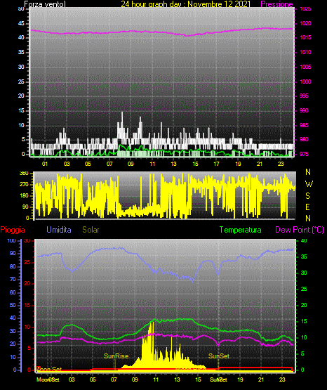Click 180 on the wind direction axis
This screenshot has width=327, height=390.
pos(24,196)
